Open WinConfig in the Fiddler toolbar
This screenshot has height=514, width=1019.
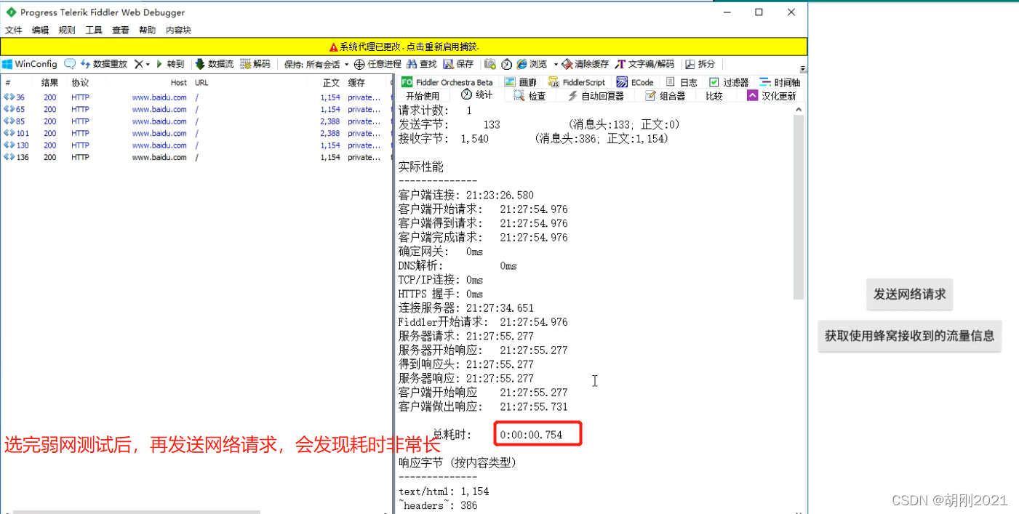click(30, 64)
